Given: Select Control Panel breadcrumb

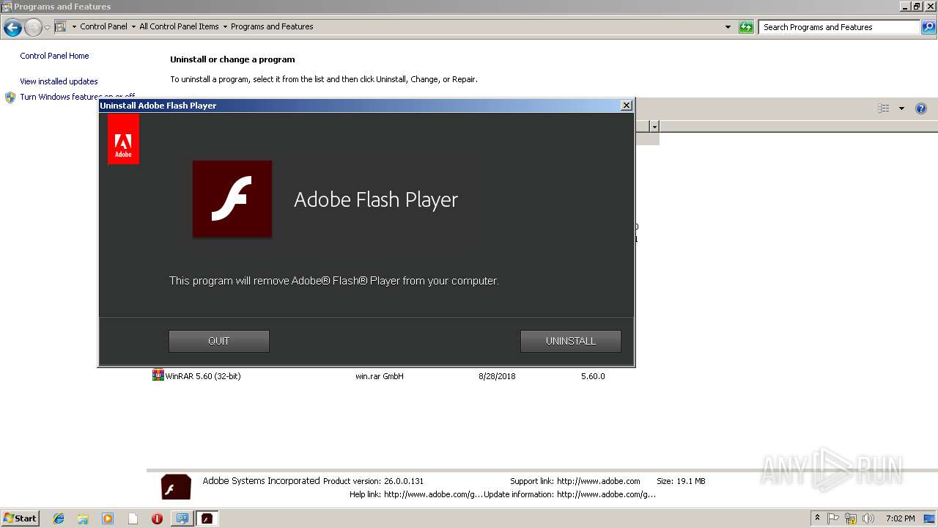Looking at the screenshot, I should coord(103,26).
